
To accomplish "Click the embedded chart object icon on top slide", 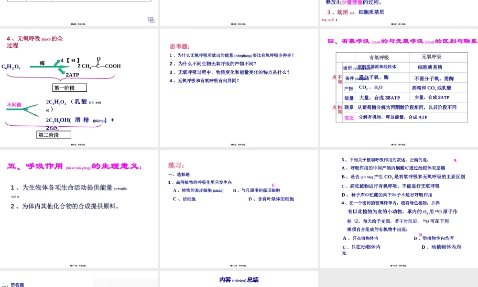I will point(151,20).
